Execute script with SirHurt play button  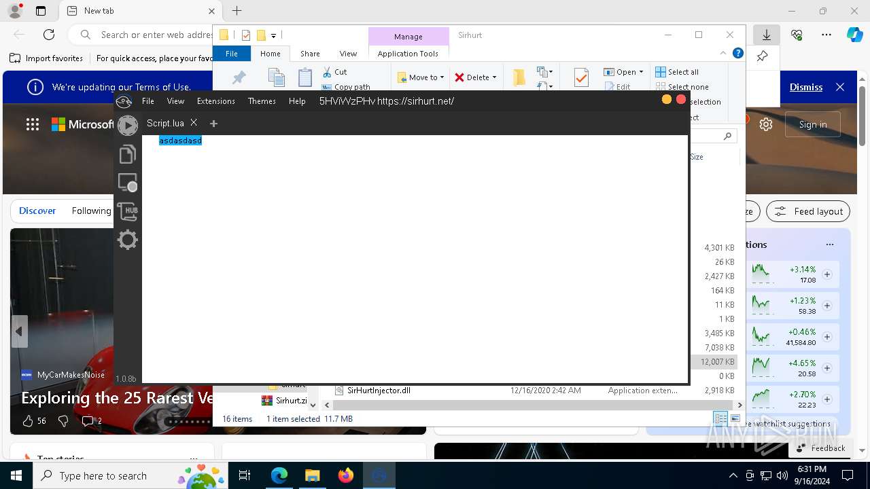pyautogui.click(x=127, y=125)
